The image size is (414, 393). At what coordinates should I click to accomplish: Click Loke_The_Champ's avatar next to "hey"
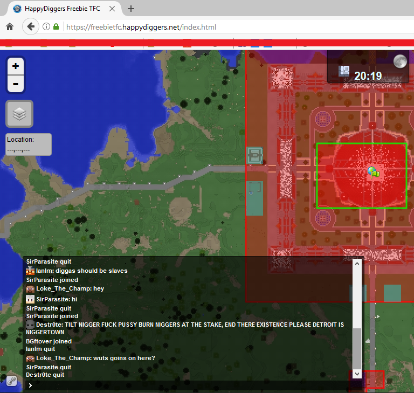[x=30, y=289]
